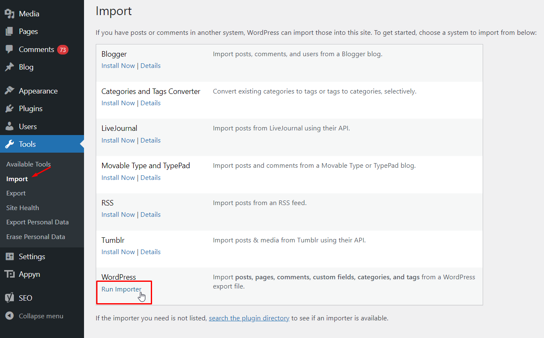Select the Import submenu item
The width and height of the screenshot is (544, 338).
[x=17, y=179]
